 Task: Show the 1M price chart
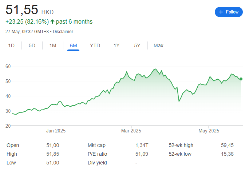click(53, 45)
